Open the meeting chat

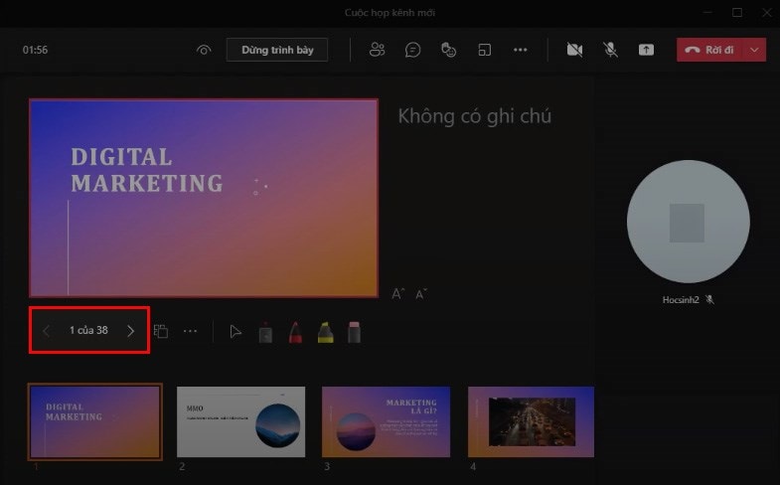pos(413,50)
